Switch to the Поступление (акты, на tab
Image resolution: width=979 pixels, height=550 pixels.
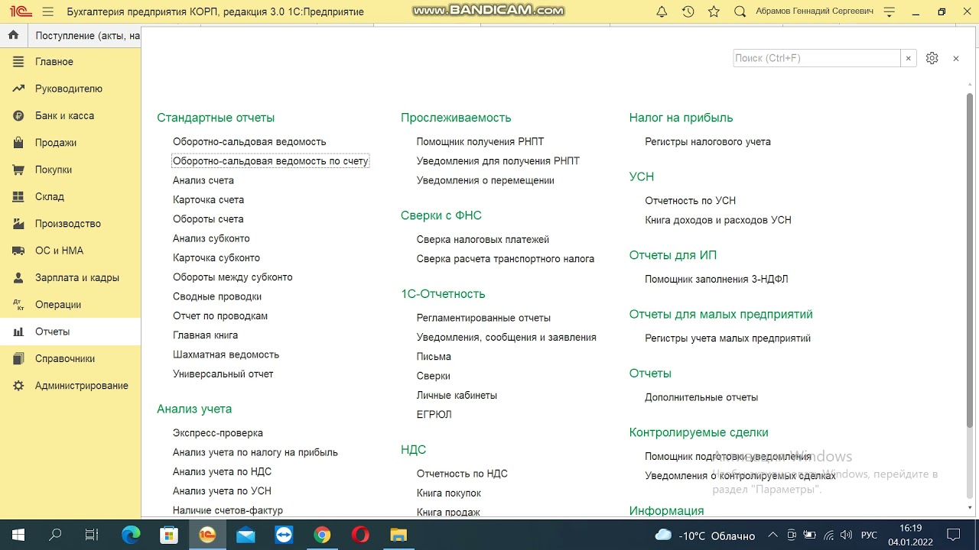[x=87, y=35]
